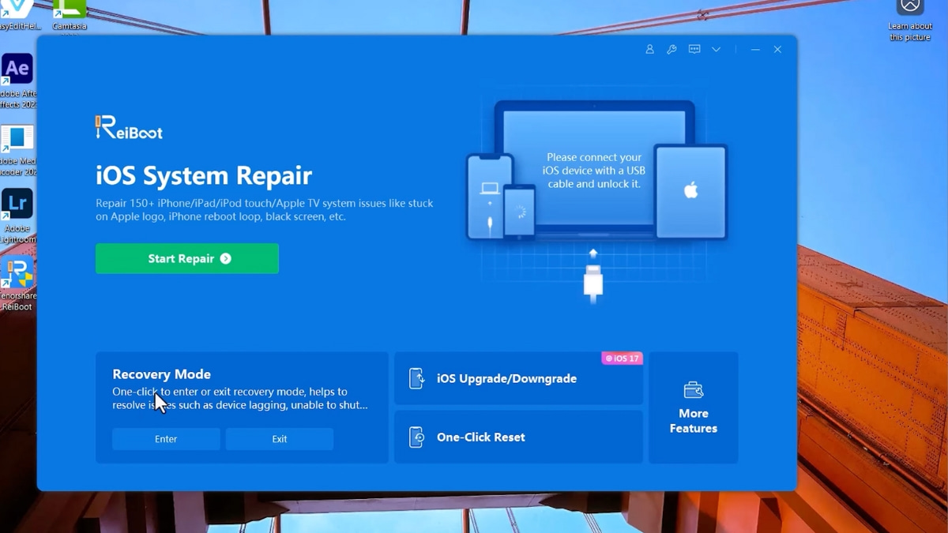Open the More Features panel
The height and width of the screenshot is (533, 948).
coord(694,407)
